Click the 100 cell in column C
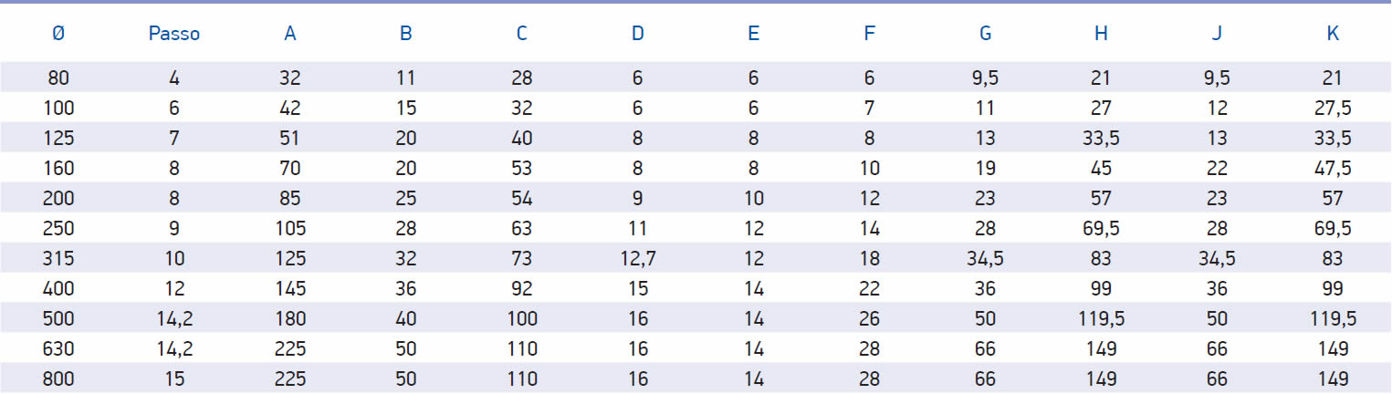 click(x=522, y=319)
